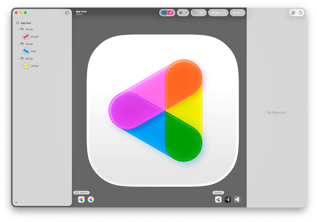
Task: Click the plus button to add layer
Action: [x=16, y=202]
